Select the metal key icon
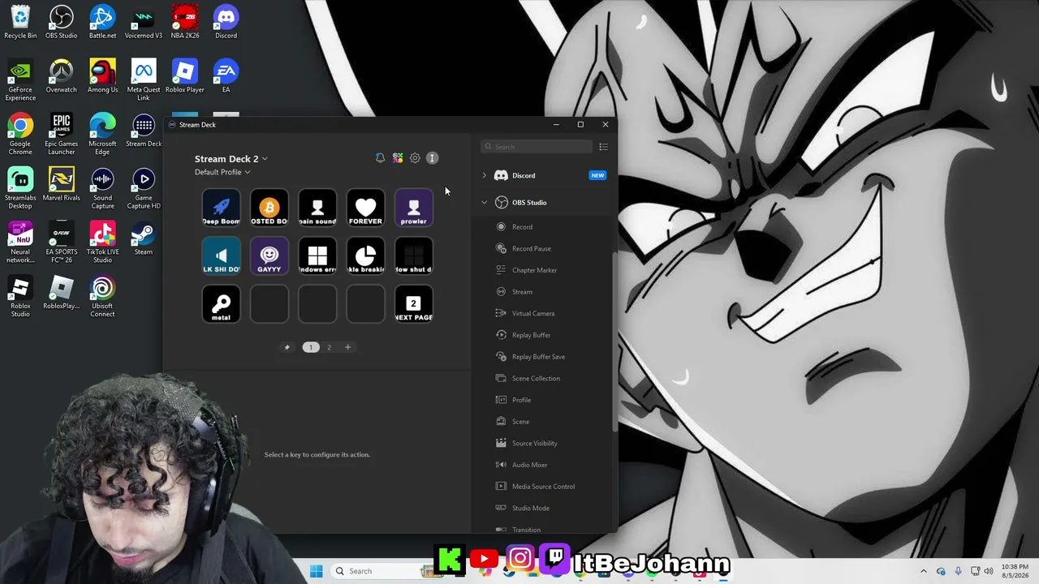The height and width of the screenshot is (584, 1039). click(221, 304)
